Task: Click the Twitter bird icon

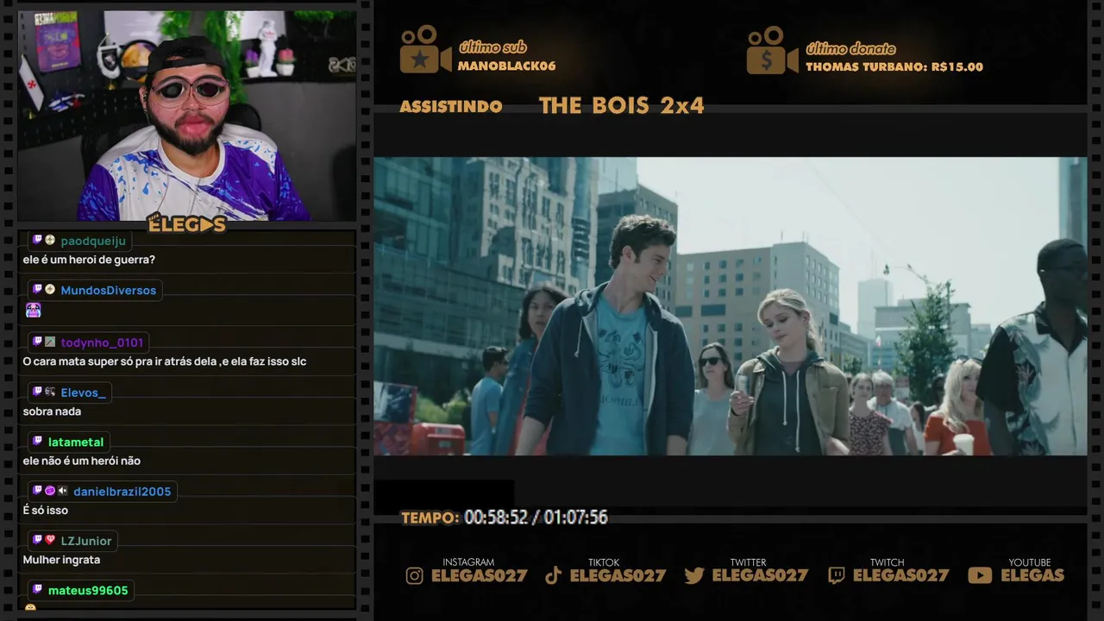Action: (x=694, y=575)
